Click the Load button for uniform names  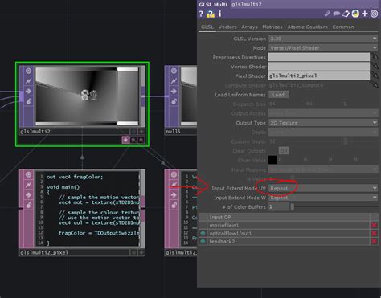coord(278,95)
